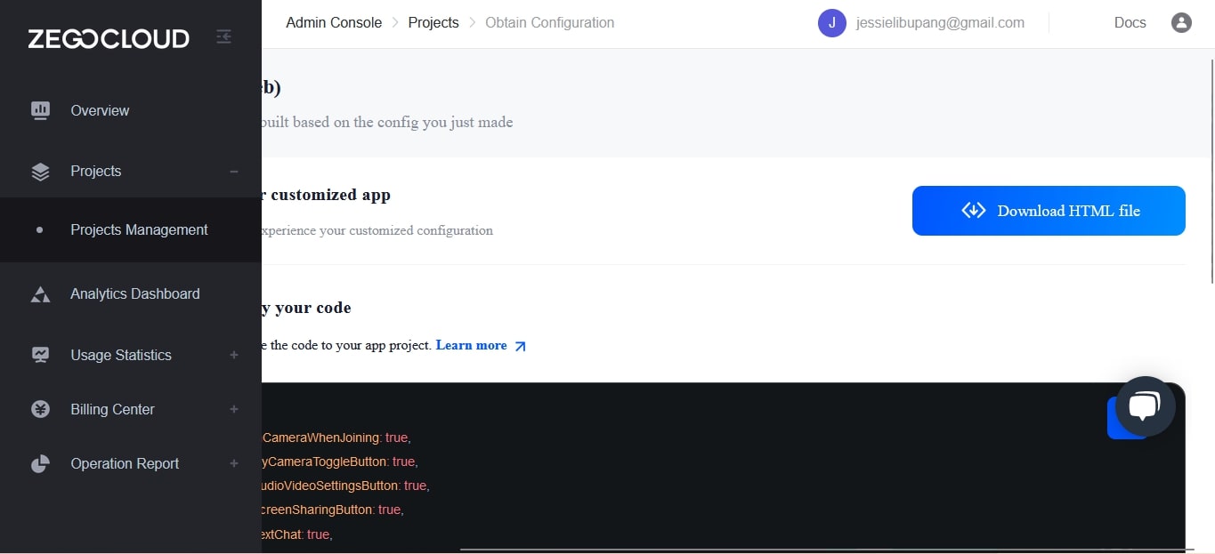
Task: Click the Projects layers icon
Action: (40, 172)
